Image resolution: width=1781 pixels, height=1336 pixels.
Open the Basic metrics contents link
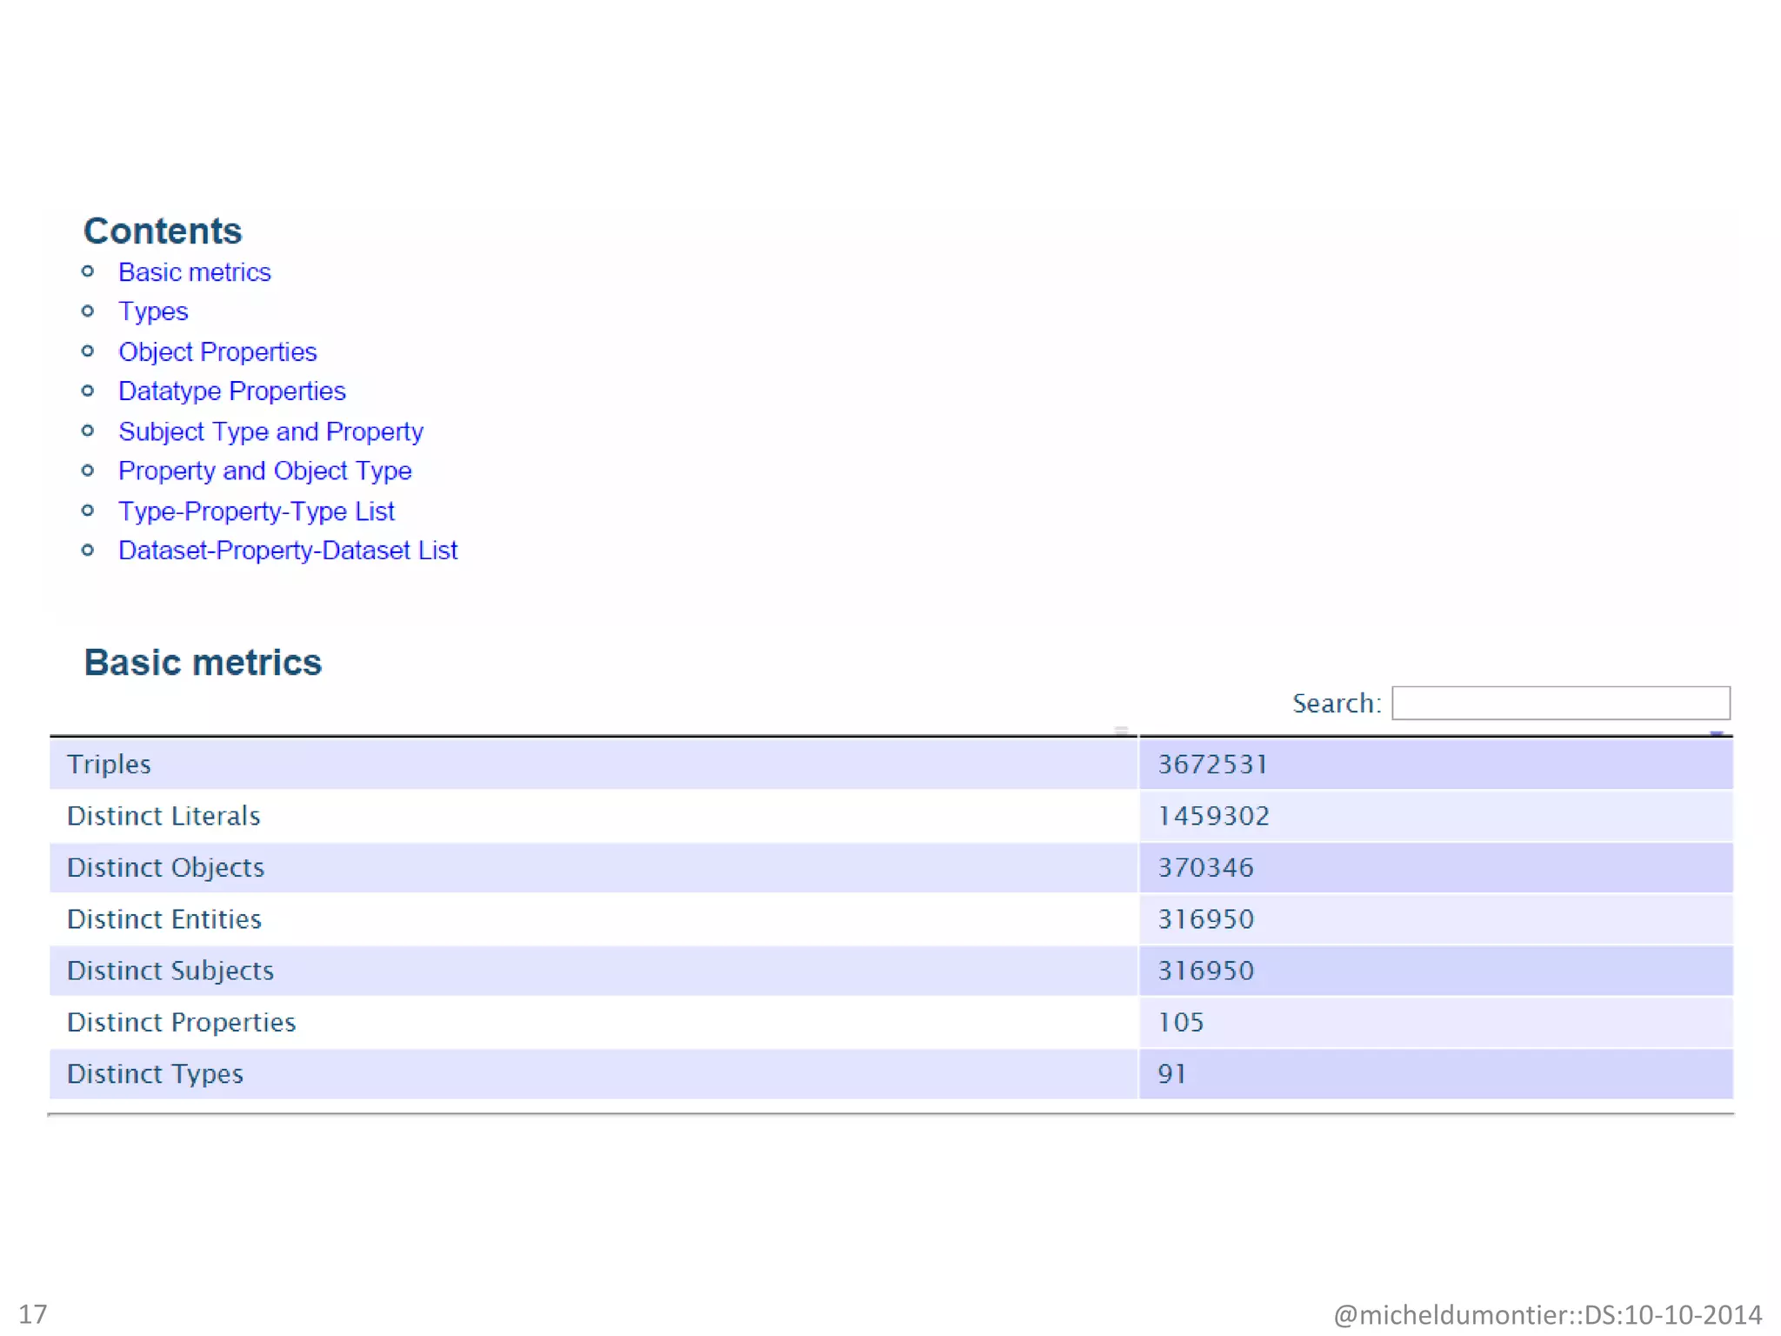tap(194, 272)
